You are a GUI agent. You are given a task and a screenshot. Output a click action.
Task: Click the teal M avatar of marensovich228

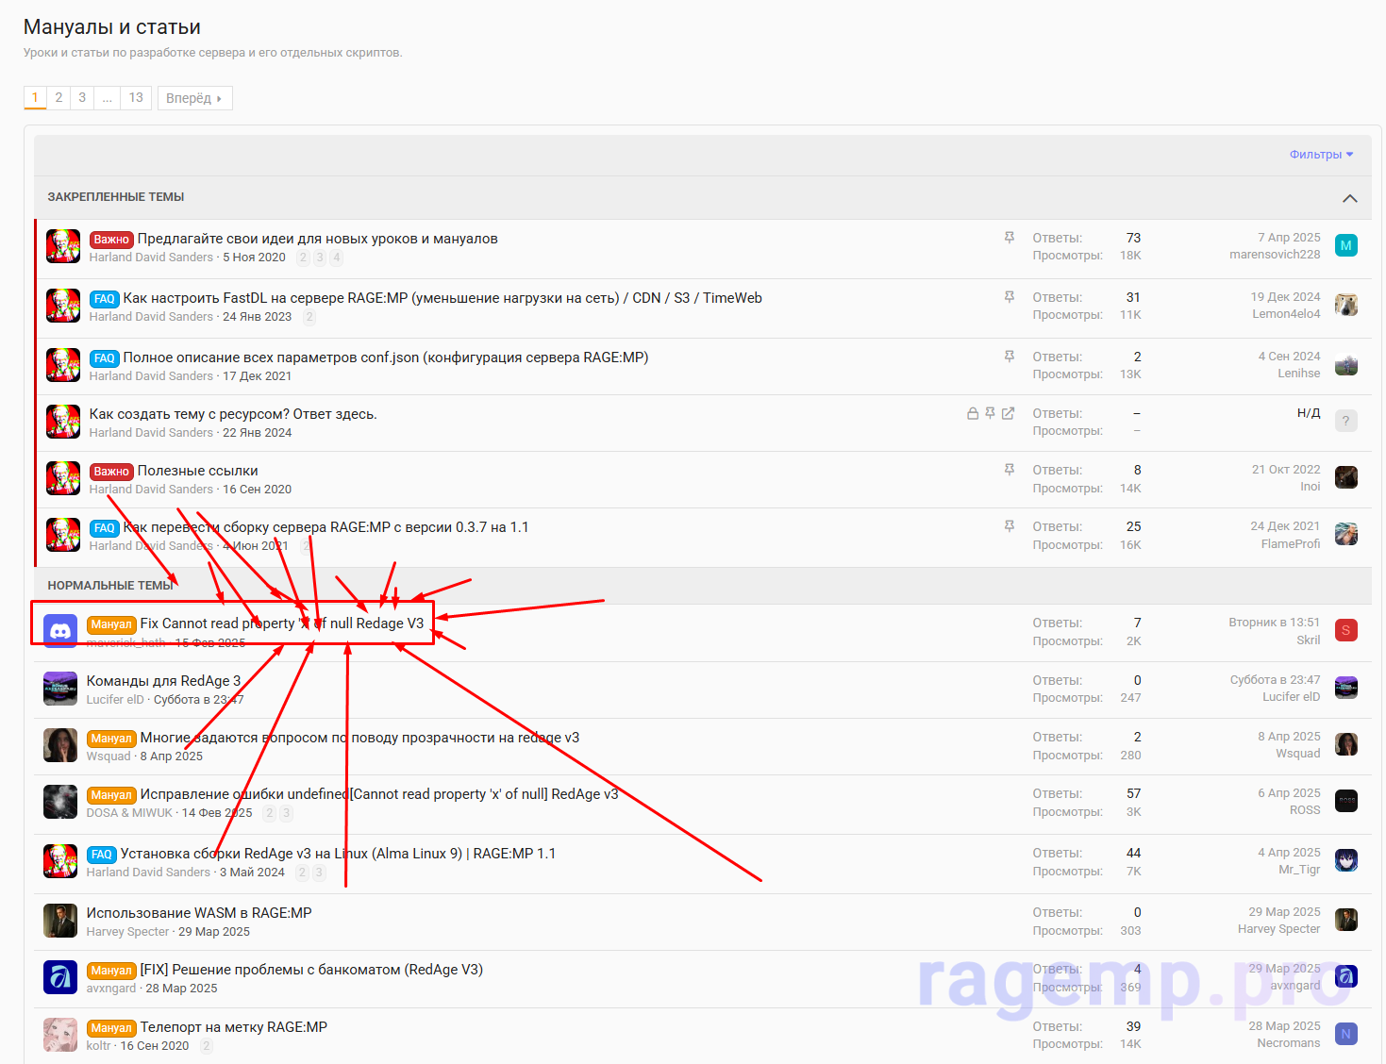click(1345, 246)
